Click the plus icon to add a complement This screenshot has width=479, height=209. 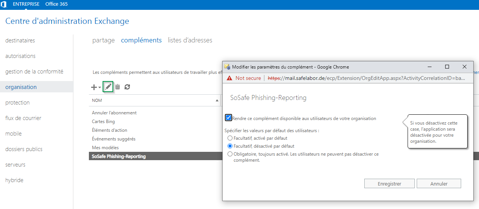coord(94,87)
